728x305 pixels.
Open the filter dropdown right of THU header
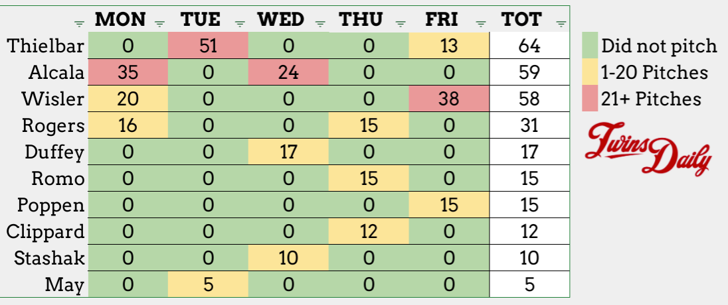click(401, 24)
